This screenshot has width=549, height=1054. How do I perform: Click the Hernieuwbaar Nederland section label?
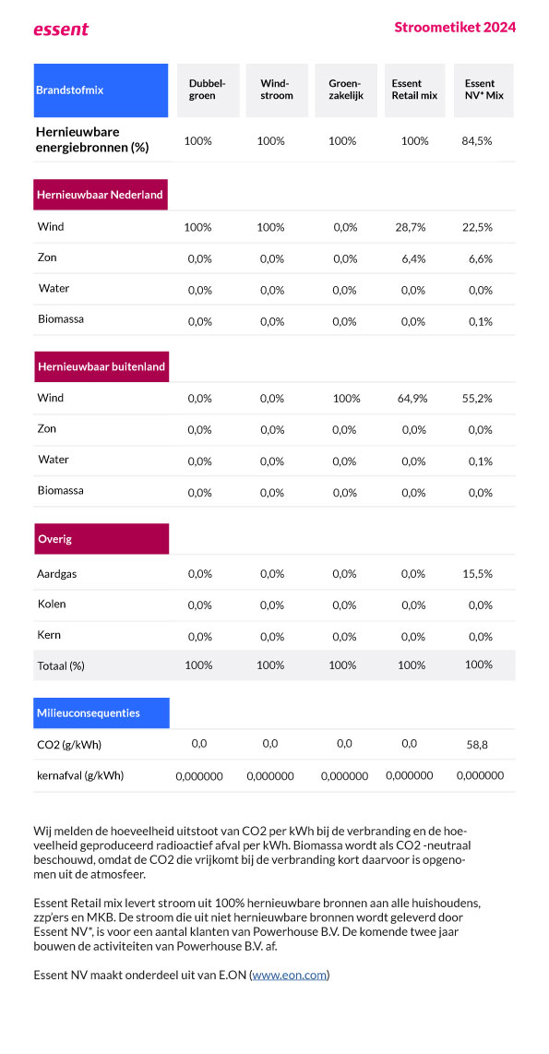point(101,195)
